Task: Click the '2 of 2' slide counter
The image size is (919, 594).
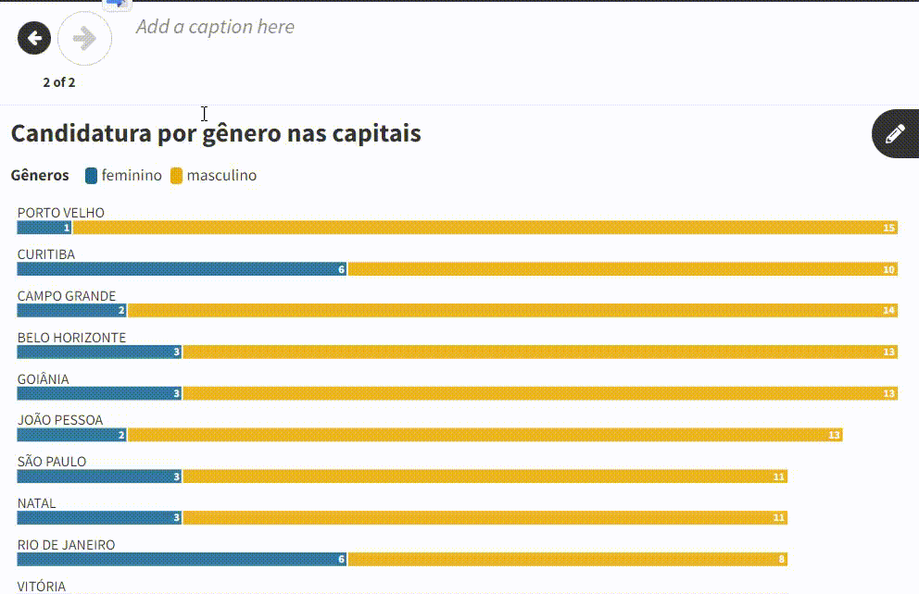Action: pyautogui.click(x=59, y=82)
